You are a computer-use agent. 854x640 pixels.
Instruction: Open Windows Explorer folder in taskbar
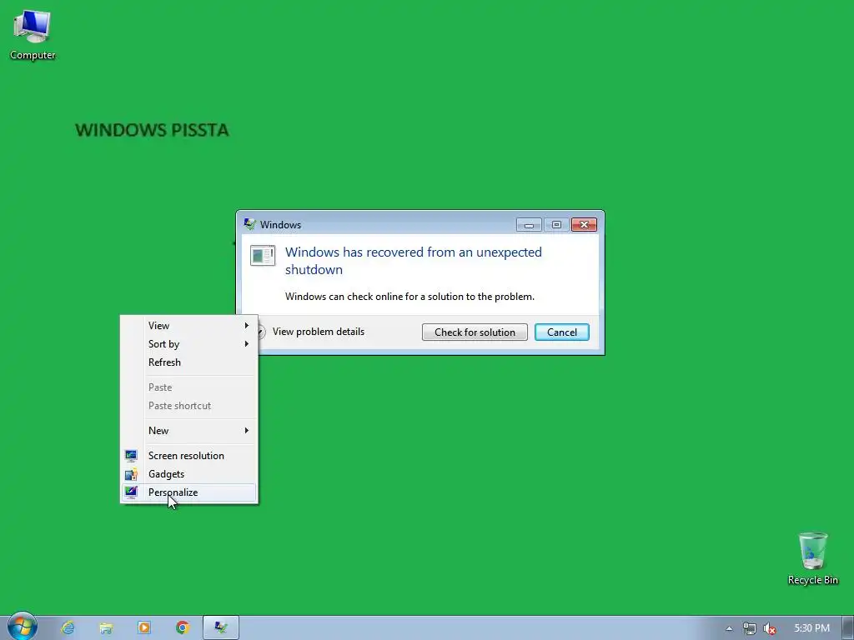click(x=106, y=627)
